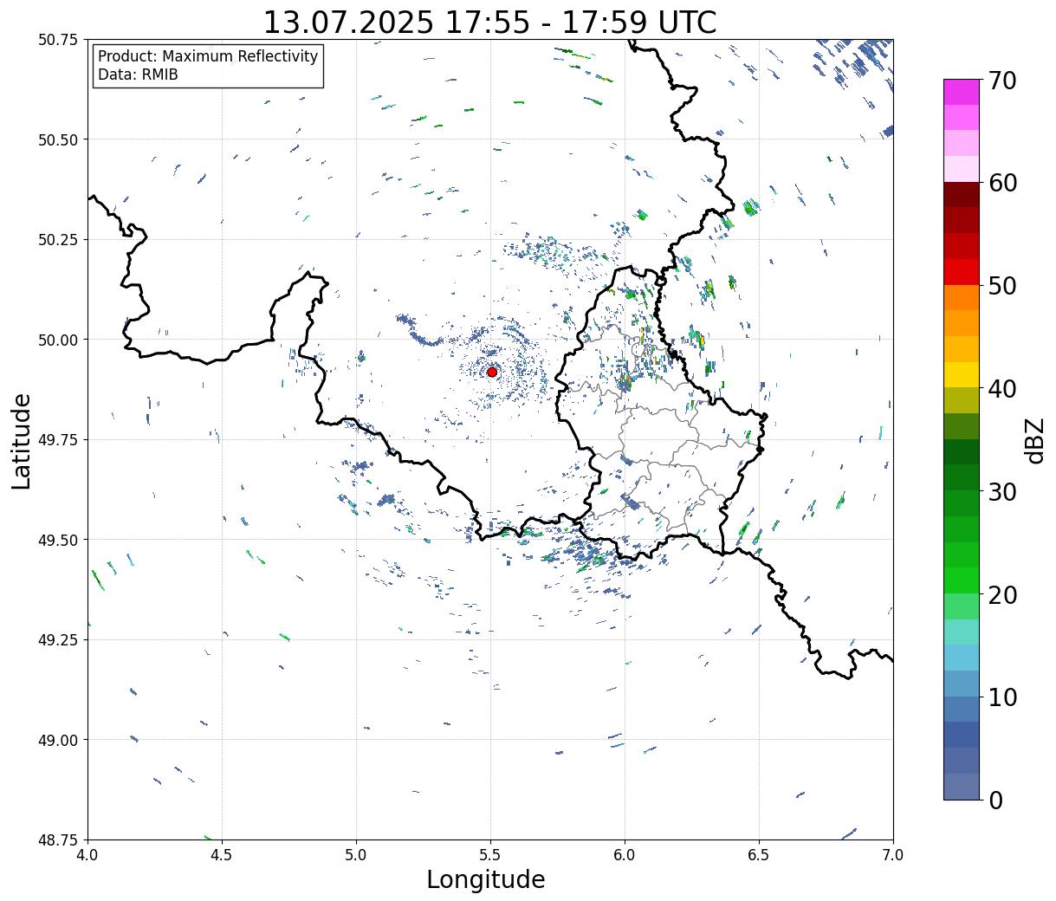The width and height of the screenshot is (1056, 901).
Task: Click the colorbar tick label 30
Action: click(1002, 492)
